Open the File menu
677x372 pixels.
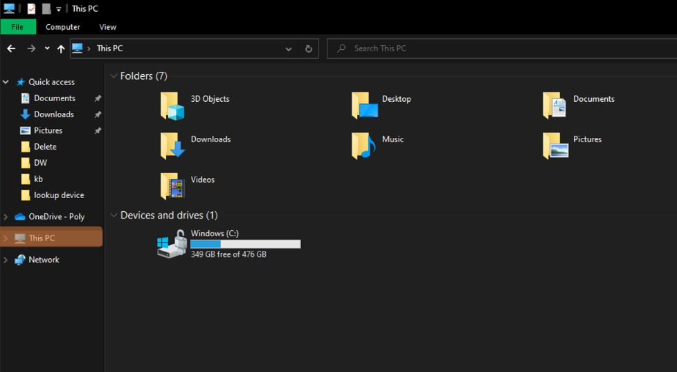[17, 27]
